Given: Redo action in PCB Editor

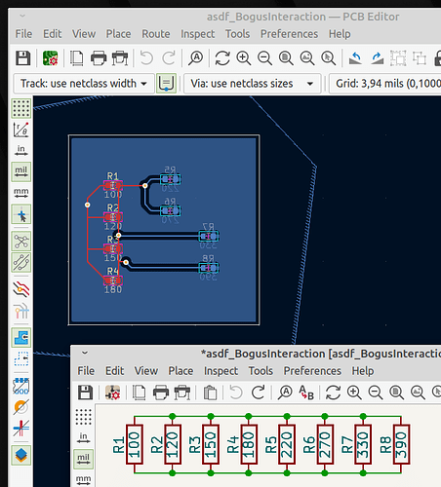Looking at the screenshot, I should pyautogui.click(x=169, y=58).
